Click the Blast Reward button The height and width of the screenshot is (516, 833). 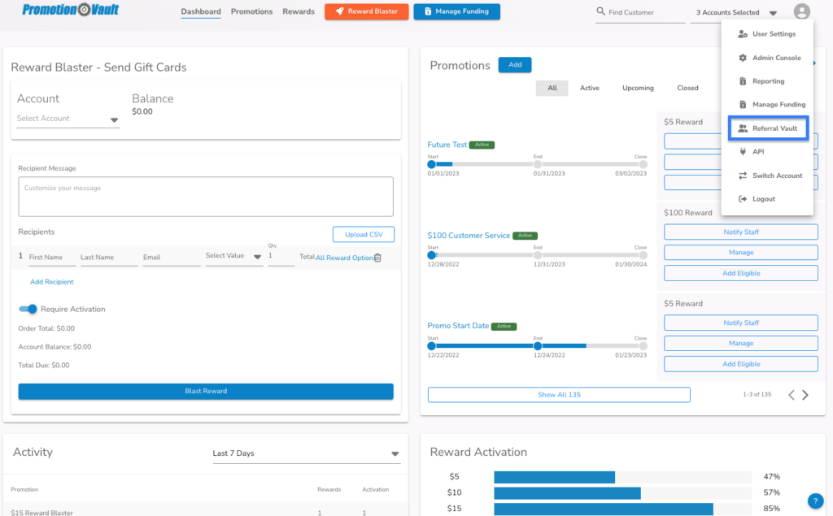[x=206, y=391]
